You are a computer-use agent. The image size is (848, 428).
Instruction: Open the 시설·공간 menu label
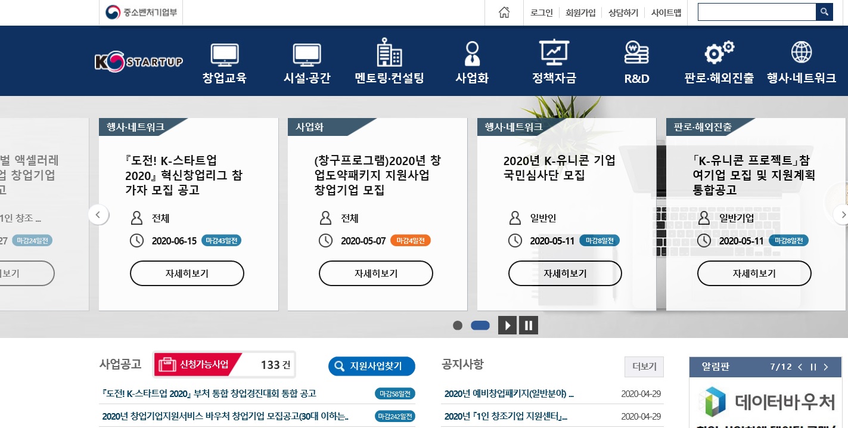coord(307,78)
